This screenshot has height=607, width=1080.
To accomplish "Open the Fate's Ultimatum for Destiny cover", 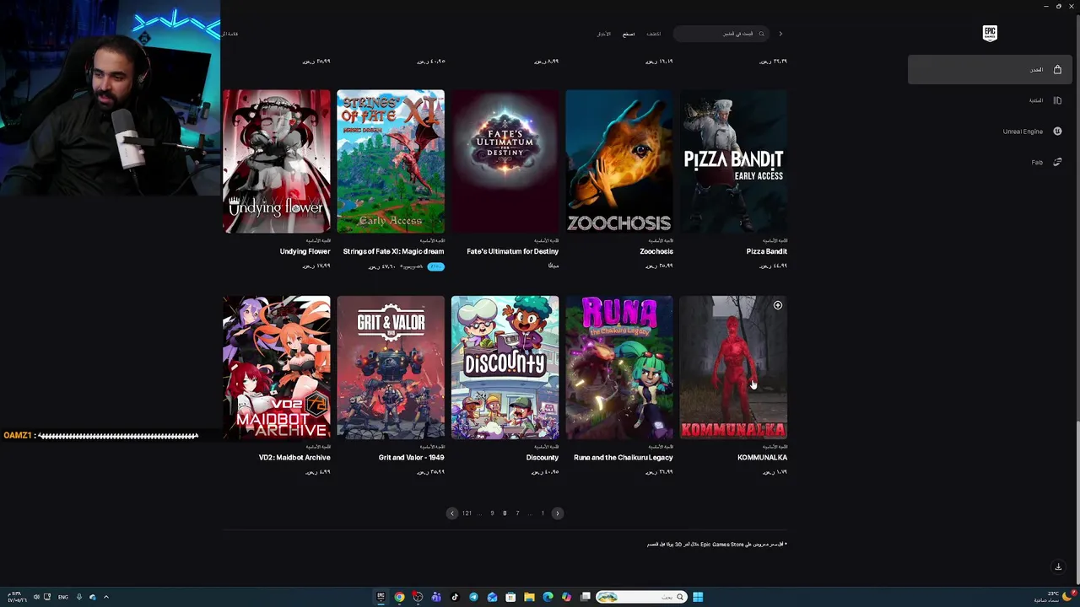I will pyautogui.click(x=505, y=161).
